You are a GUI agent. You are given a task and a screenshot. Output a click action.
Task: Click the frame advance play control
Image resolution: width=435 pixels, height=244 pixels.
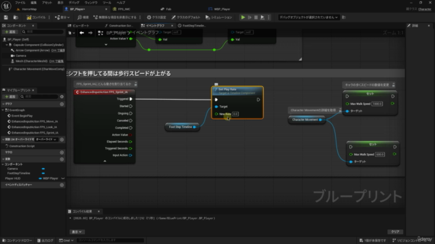point(249,17)
